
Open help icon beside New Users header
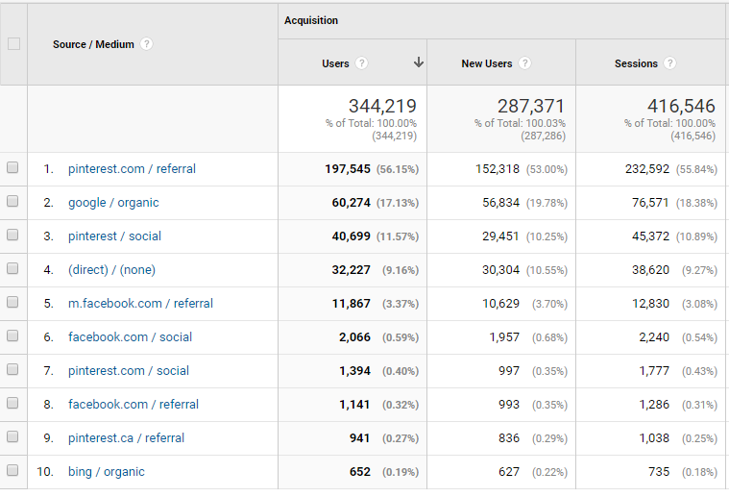pos(524,63)
